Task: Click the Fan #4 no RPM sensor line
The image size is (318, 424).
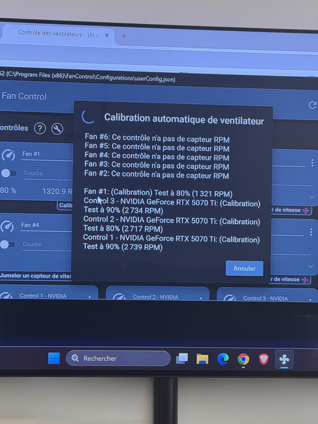Action: tap(157, 156)
